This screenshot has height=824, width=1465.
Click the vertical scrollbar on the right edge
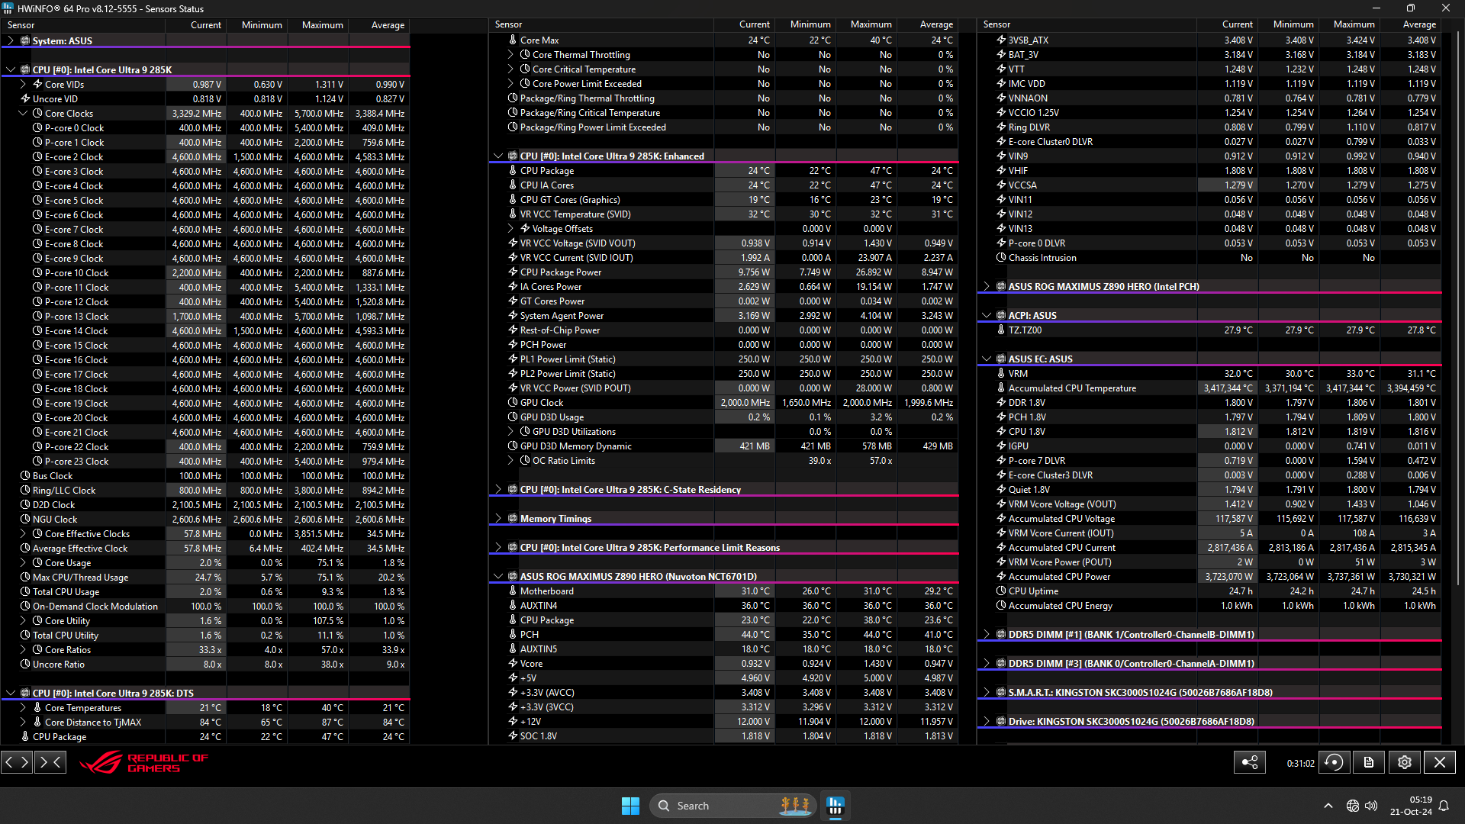pyautogui.click(x=1458, y=305)
